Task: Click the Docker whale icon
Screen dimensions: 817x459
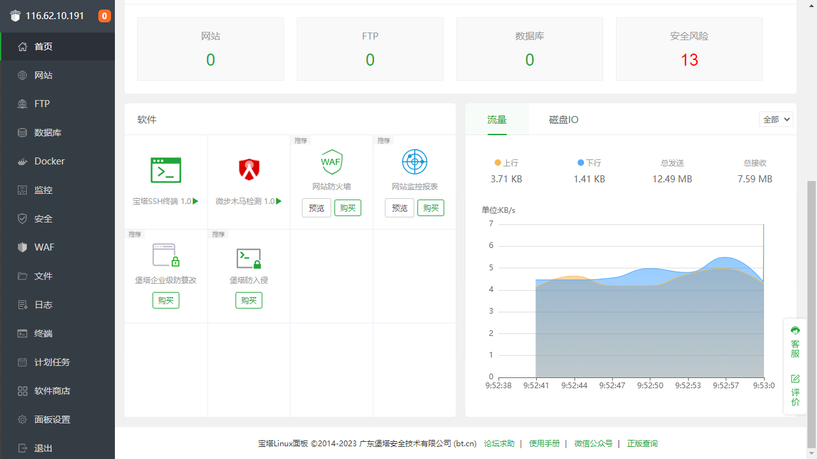Action: click(22, 161)
